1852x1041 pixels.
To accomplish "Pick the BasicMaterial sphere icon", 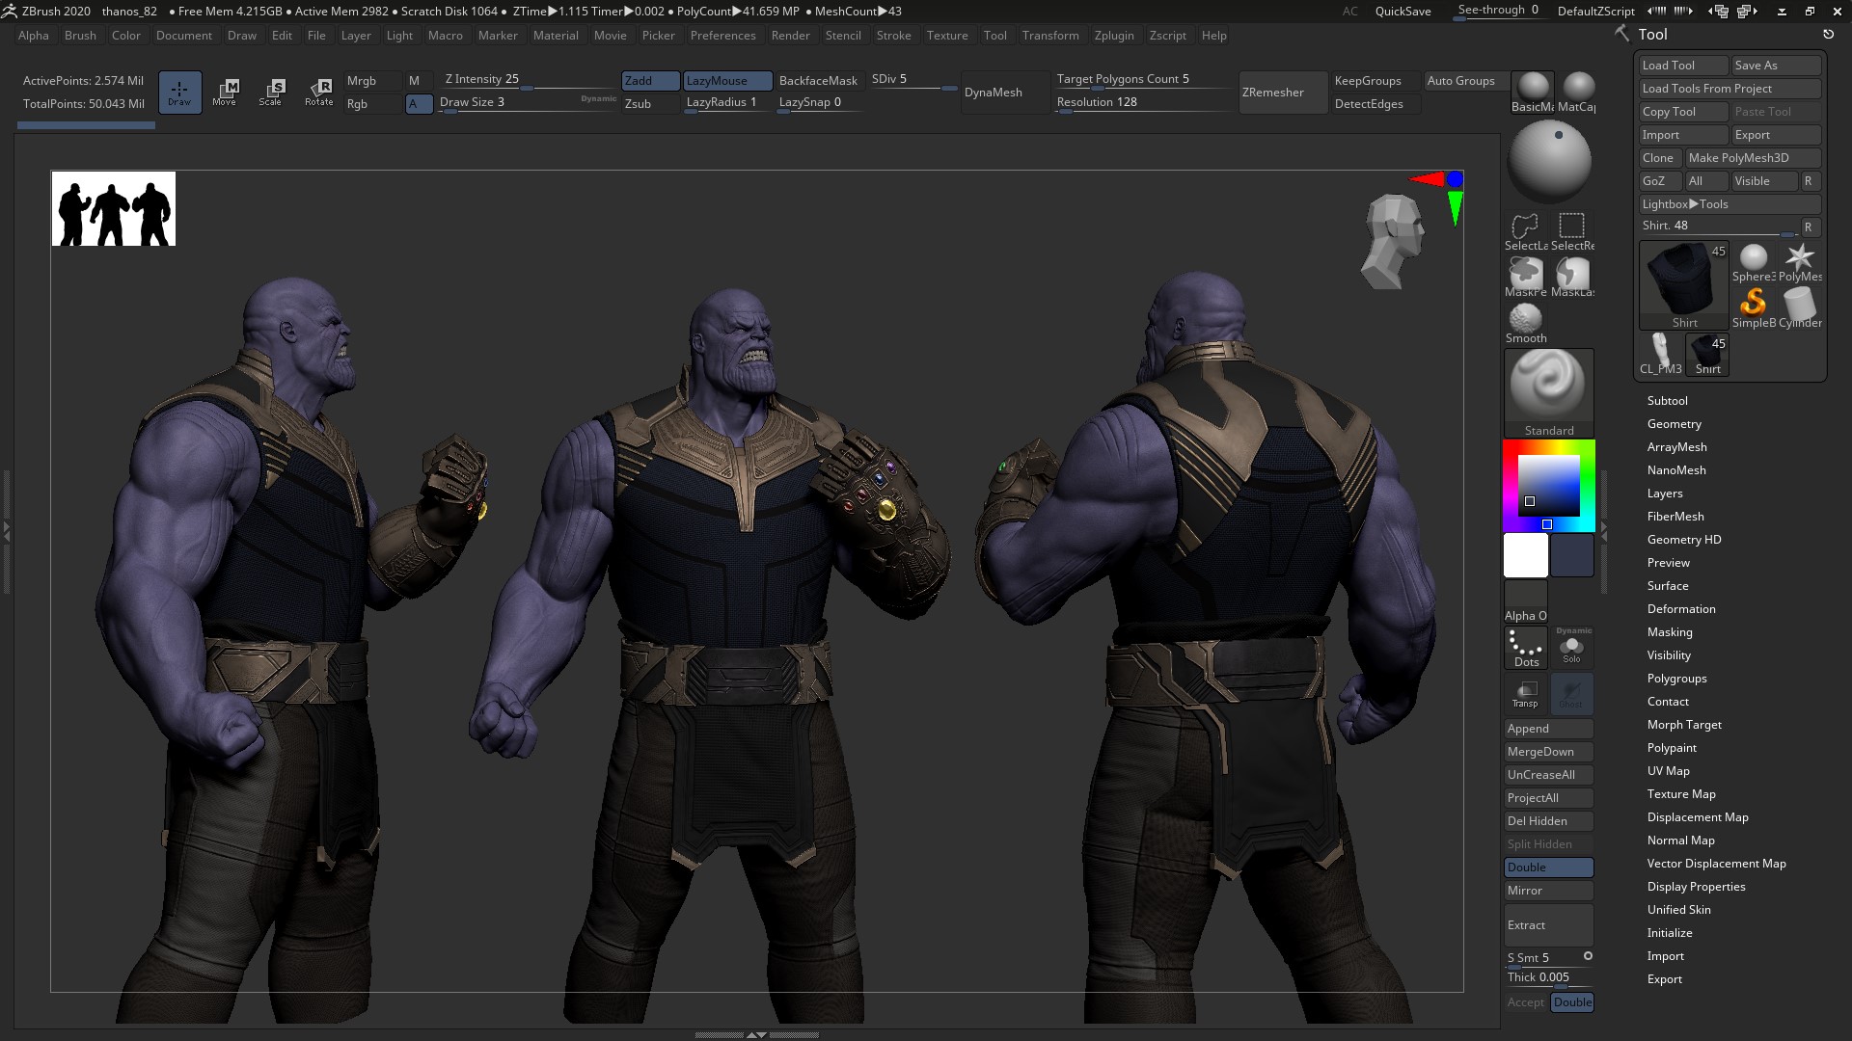I will point(1532,92).
